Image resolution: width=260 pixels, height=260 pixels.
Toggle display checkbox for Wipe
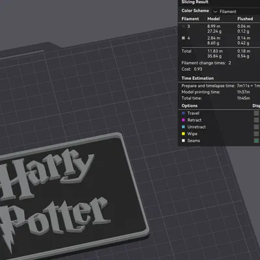click(x=257, y=134)
